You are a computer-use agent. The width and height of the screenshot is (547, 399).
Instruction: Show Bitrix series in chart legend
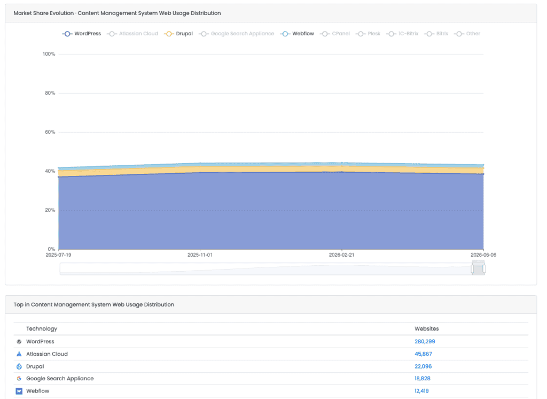click(x=436, y=34)
